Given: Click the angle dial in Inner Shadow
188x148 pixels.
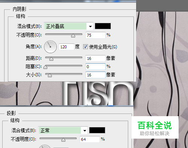Looking at the screenshot, I should [50, 47].
